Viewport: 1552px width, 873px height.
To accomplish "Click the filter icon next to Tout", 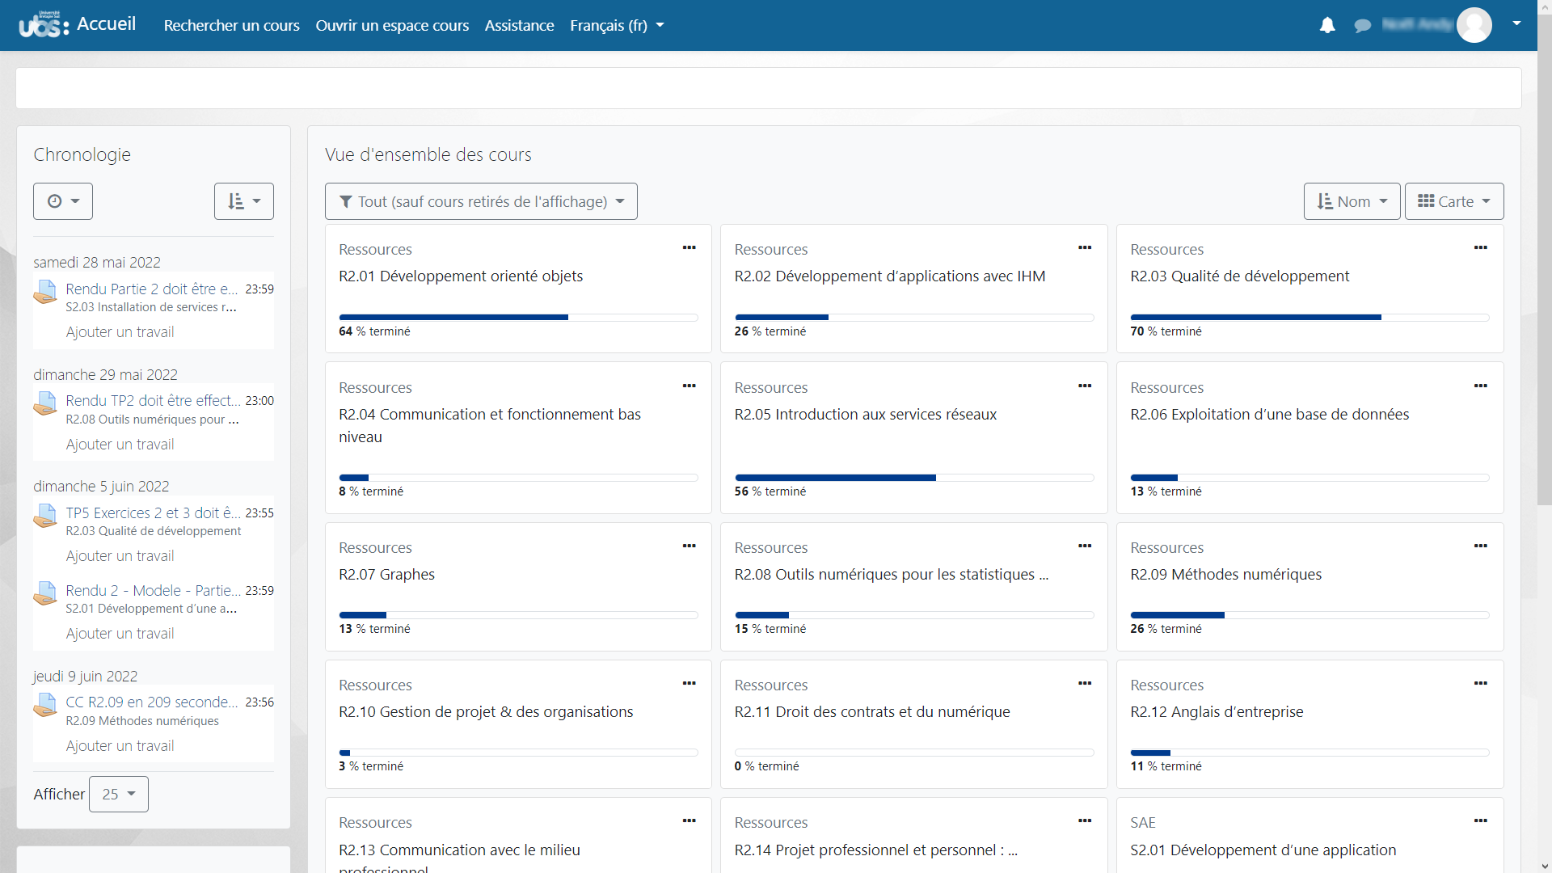I will [347, 201].
